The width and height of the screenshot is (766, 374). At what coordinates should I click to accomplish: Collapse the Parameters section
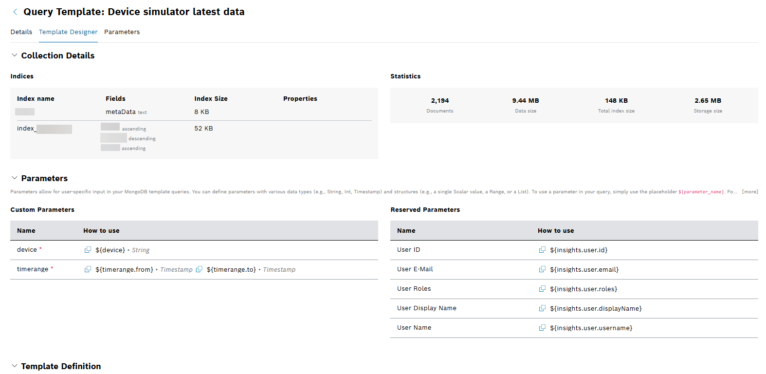click(x=15, y=178)
